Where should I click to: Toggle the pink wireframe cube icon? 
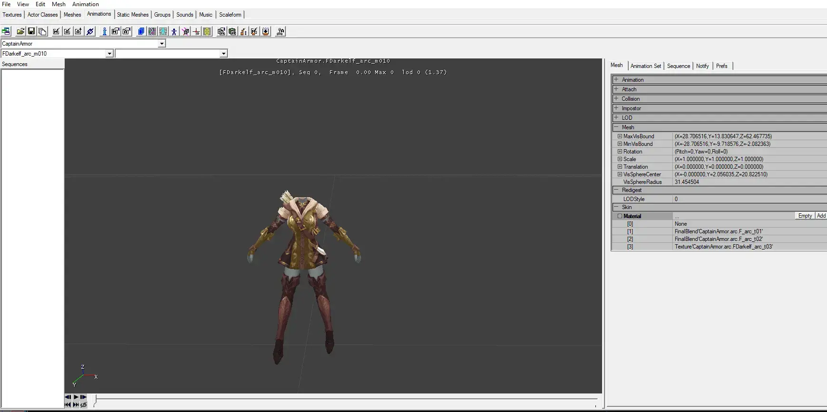pos(185,31)
